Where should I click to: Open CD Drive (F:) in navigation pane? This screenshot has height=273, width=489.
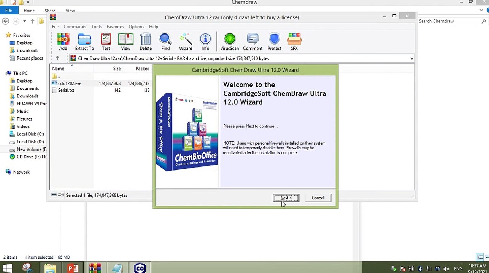pyautogui.click(x=32, y=157)
